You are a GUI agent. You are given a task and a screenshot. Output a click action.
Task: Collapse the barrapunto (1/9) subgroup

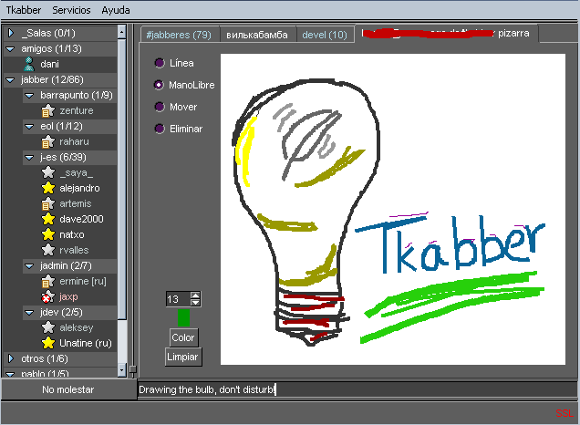pyautogui.click(x=29, y=96)
